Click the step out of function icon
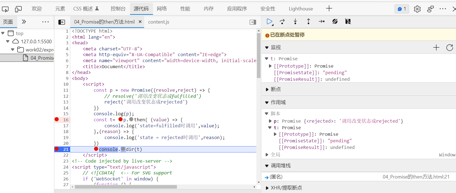Image resolution: width=456 pixels, height=193 pixels. click(308, 21)
